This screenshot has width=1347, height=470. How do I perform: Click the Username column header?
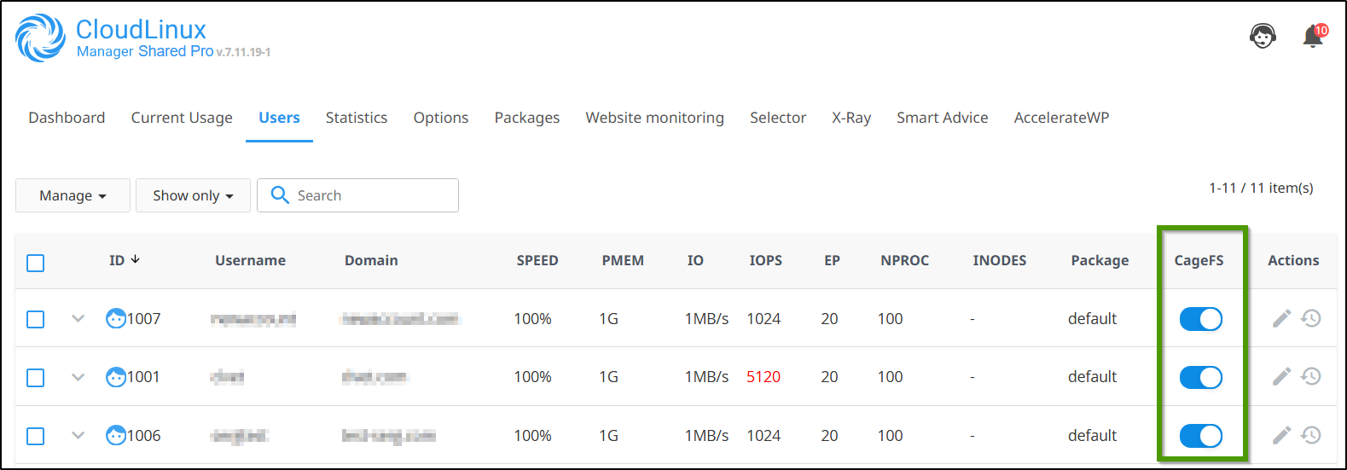(250, 260)
